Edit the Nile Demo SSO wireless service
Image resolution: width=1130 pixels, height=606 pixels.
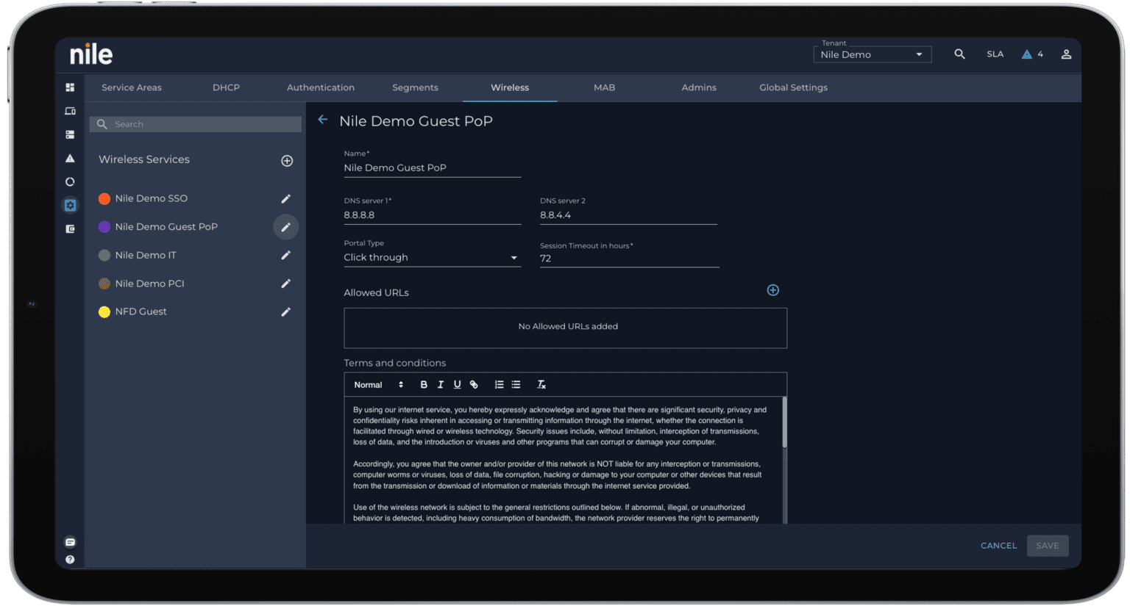point(286,199)
